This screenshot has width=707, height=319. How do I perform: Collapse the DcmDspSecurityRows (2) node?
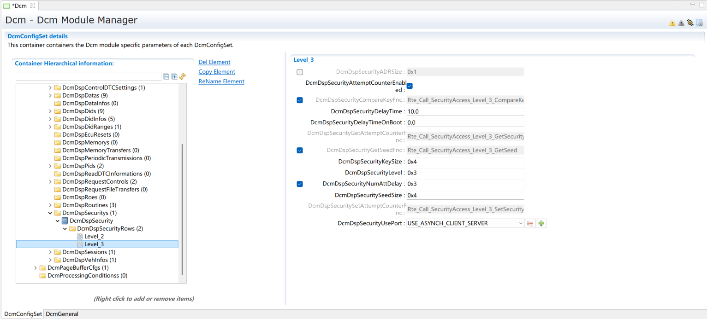coord(65,229)
